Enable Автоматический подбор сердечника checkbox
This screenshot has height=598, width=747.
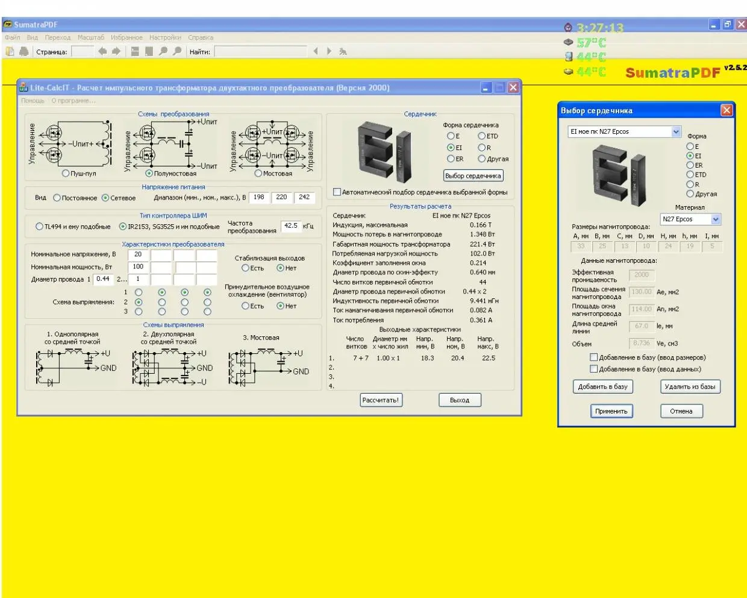[x=337, y=192]
